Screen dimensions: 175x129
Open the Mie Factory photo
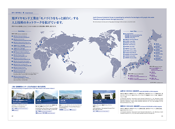tap(46, 97)
